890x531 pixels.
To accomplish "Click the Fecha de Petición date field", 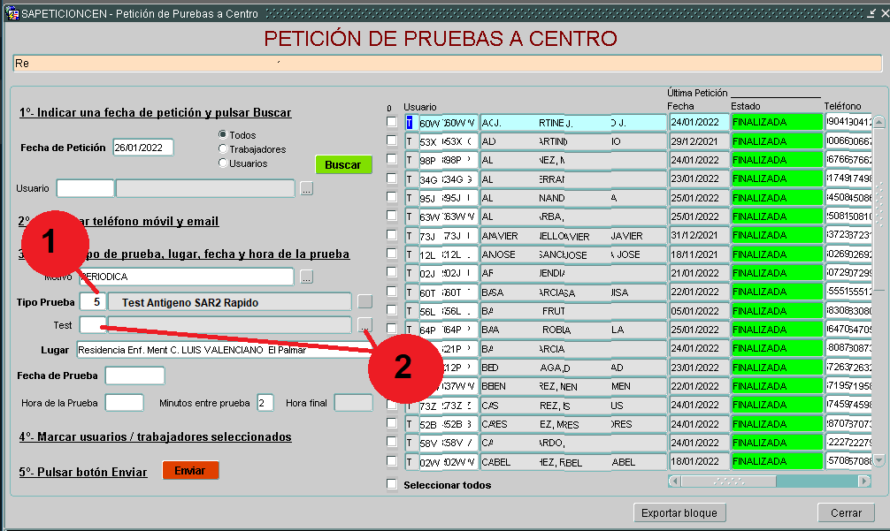I will [142, 148].
